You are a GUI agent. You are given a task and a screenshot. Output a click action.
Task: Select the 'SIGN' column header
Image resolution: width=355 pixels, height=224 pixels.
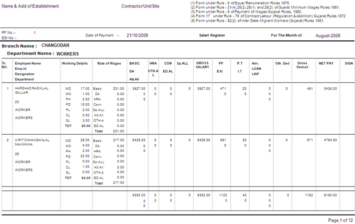pos(349,63)
